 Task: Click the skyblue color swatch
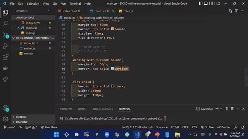point(112,68)
